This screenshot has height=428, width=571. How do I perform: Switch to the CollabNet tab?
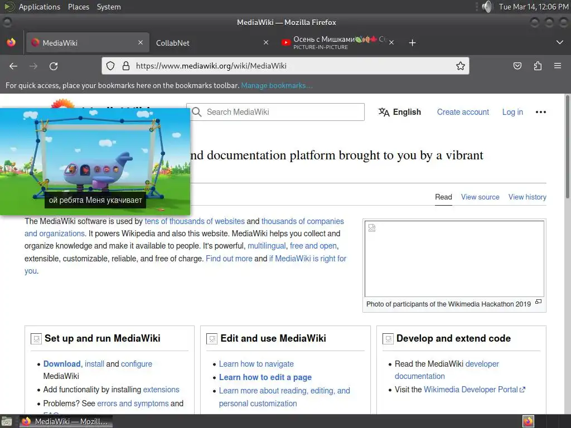(x=211, y=42)
